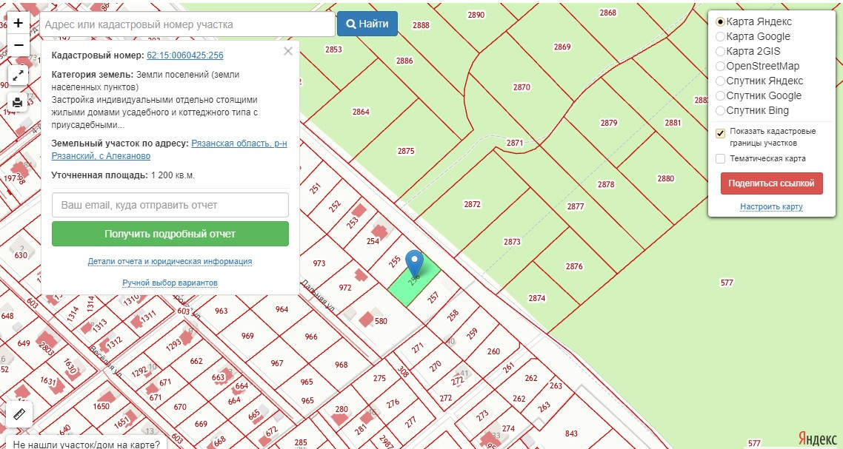Viewport: 843px width, 449px height.
Task: Select Карта Google map layer
Action: pyautogui.click(x=721, y=36)
